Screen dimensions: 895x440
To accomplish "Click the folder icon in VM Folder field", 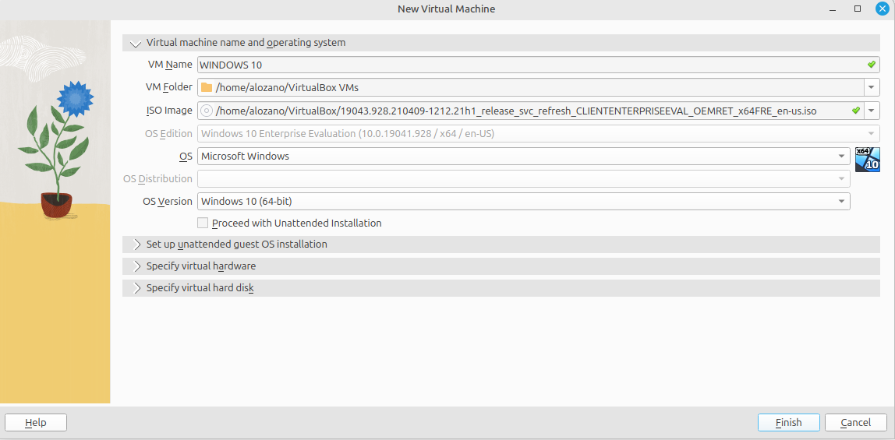I will pos(207,87).
